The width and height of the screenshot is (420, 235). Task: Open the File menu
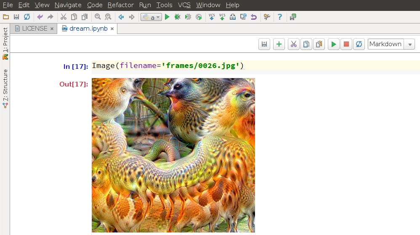pyautogui.click(x=8, y=5)
